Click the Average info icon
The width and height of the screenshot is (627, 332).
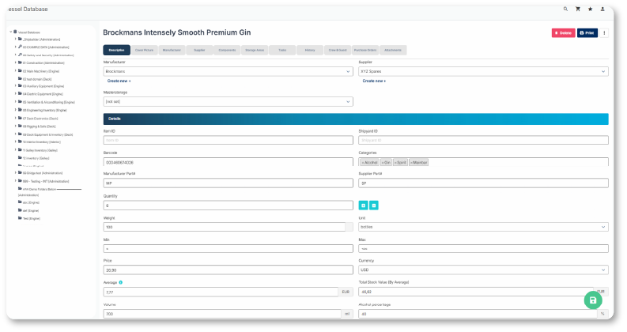pos(121,282)
